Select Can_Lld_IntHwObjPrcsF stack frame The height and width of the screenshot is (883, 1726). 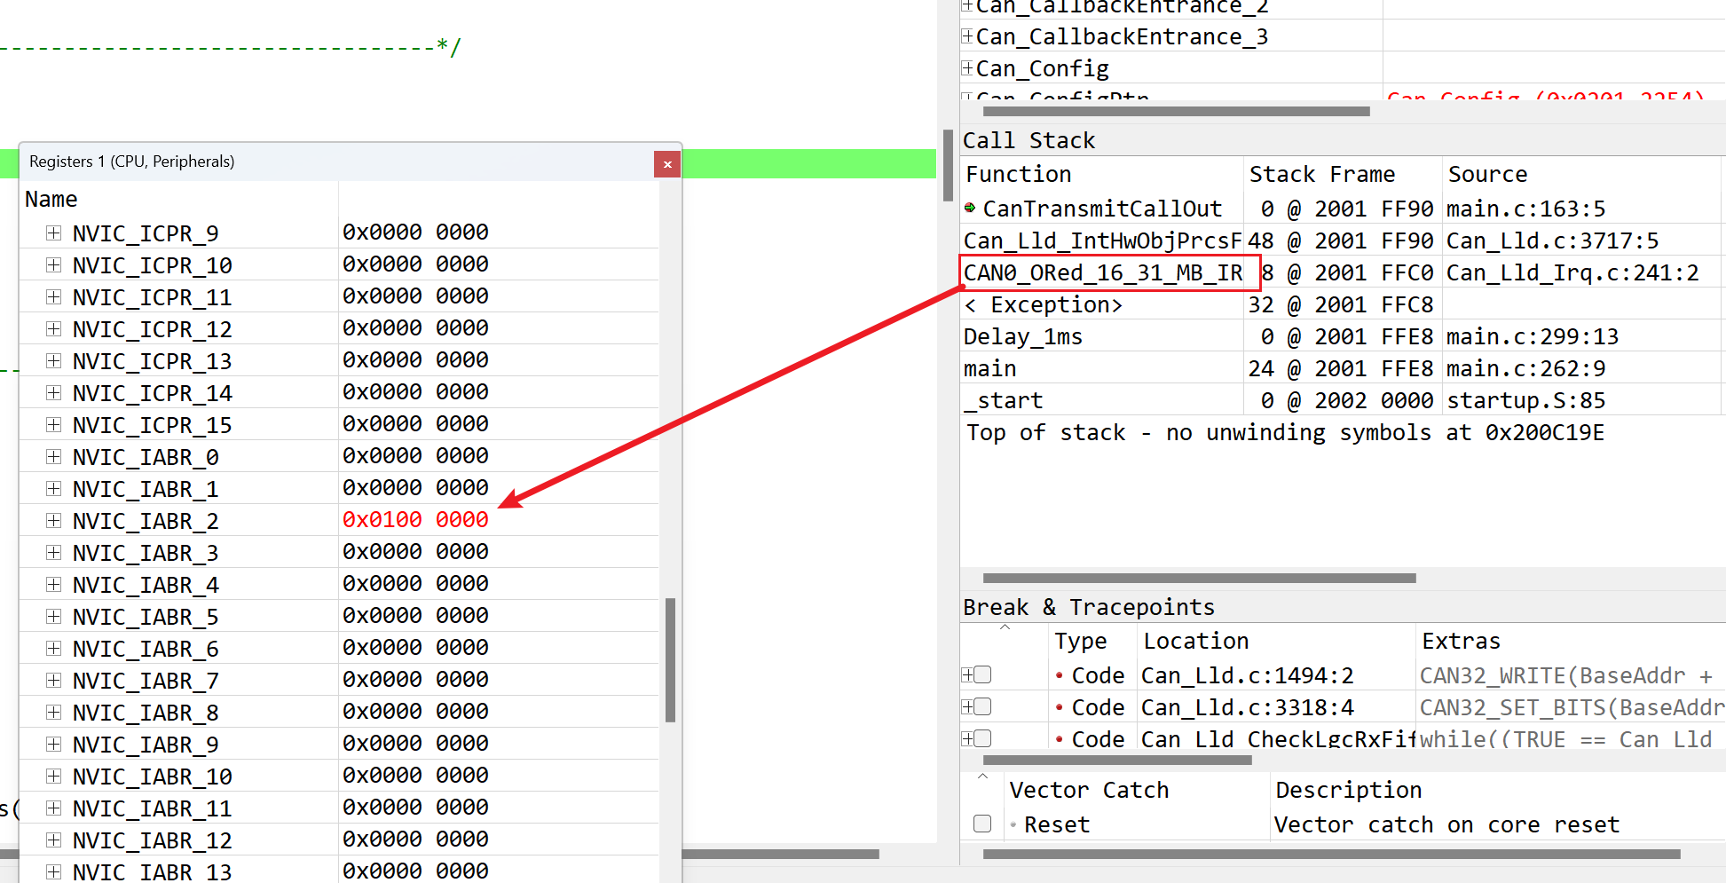tap(1102, 240)
